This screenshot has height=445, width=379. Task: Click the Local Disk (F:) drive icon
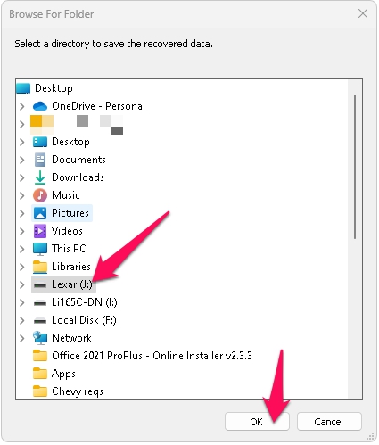tap(40, 321)
